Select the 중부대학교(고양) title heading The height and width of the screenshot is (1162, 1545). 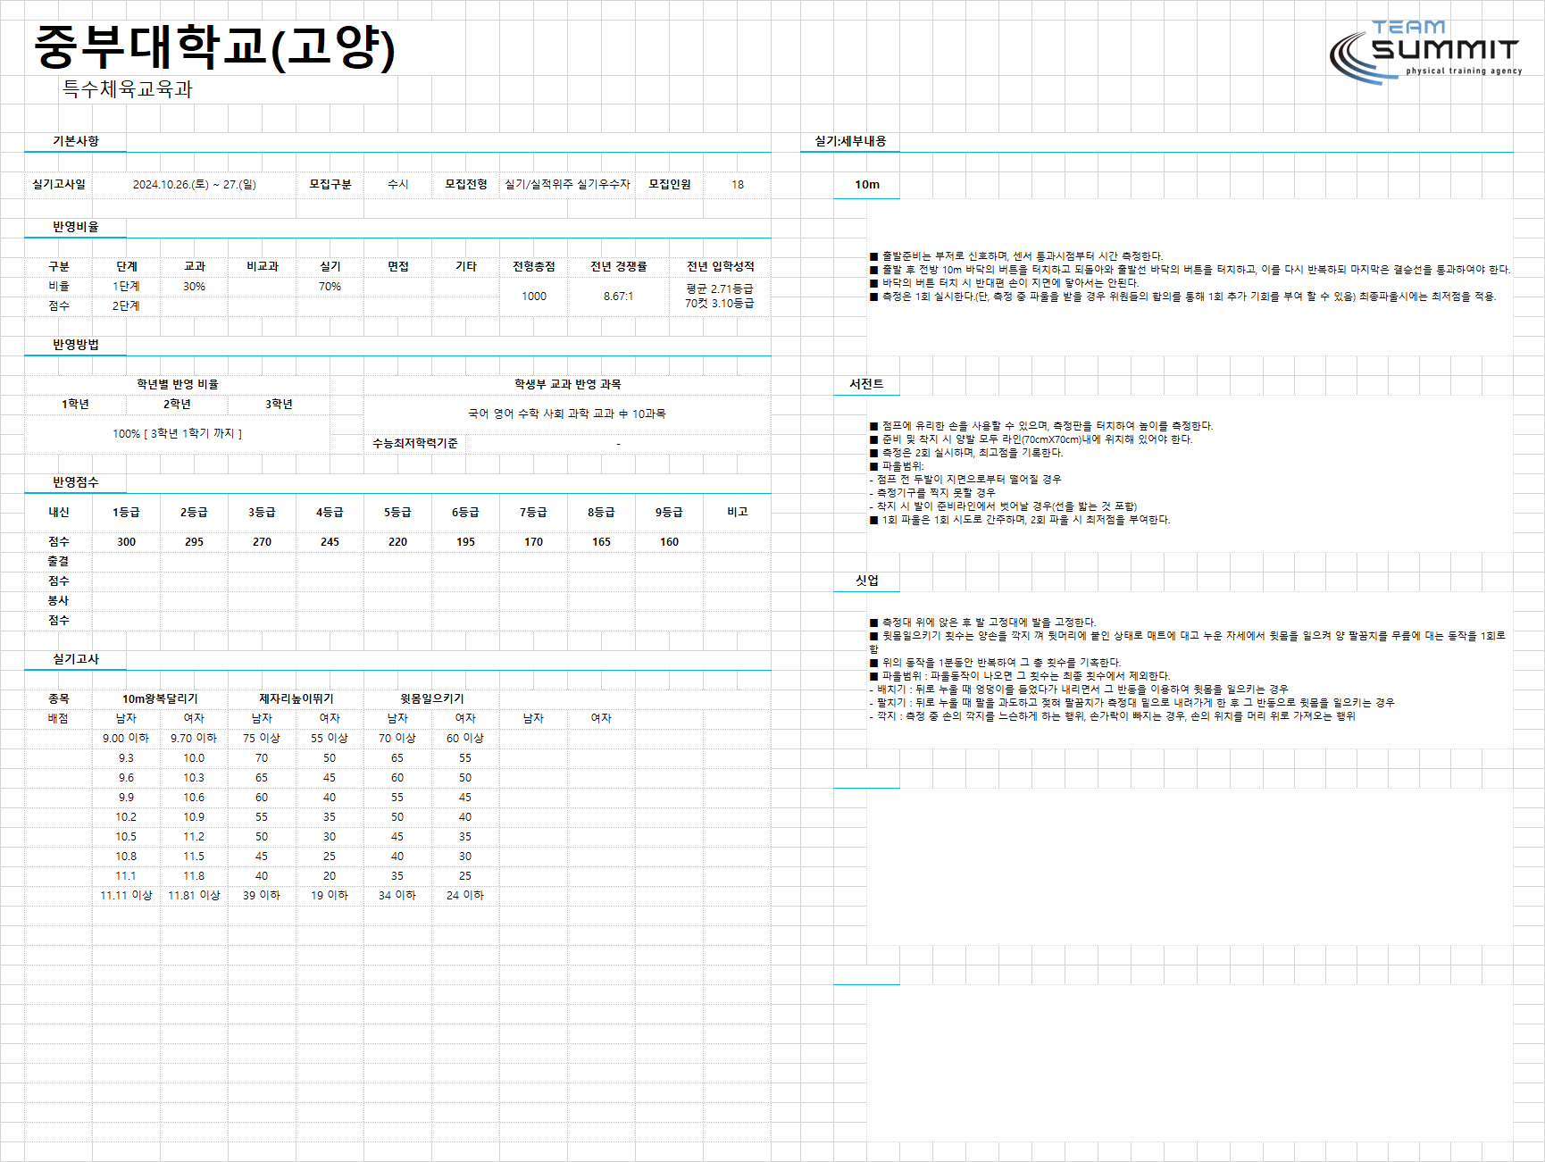tap(214, 47)
